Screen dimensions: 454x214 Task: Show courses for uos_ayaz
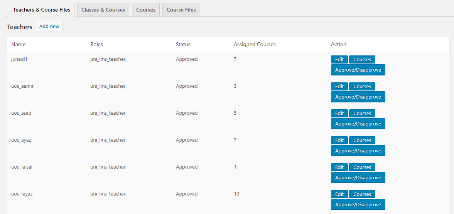click(362, 140)
